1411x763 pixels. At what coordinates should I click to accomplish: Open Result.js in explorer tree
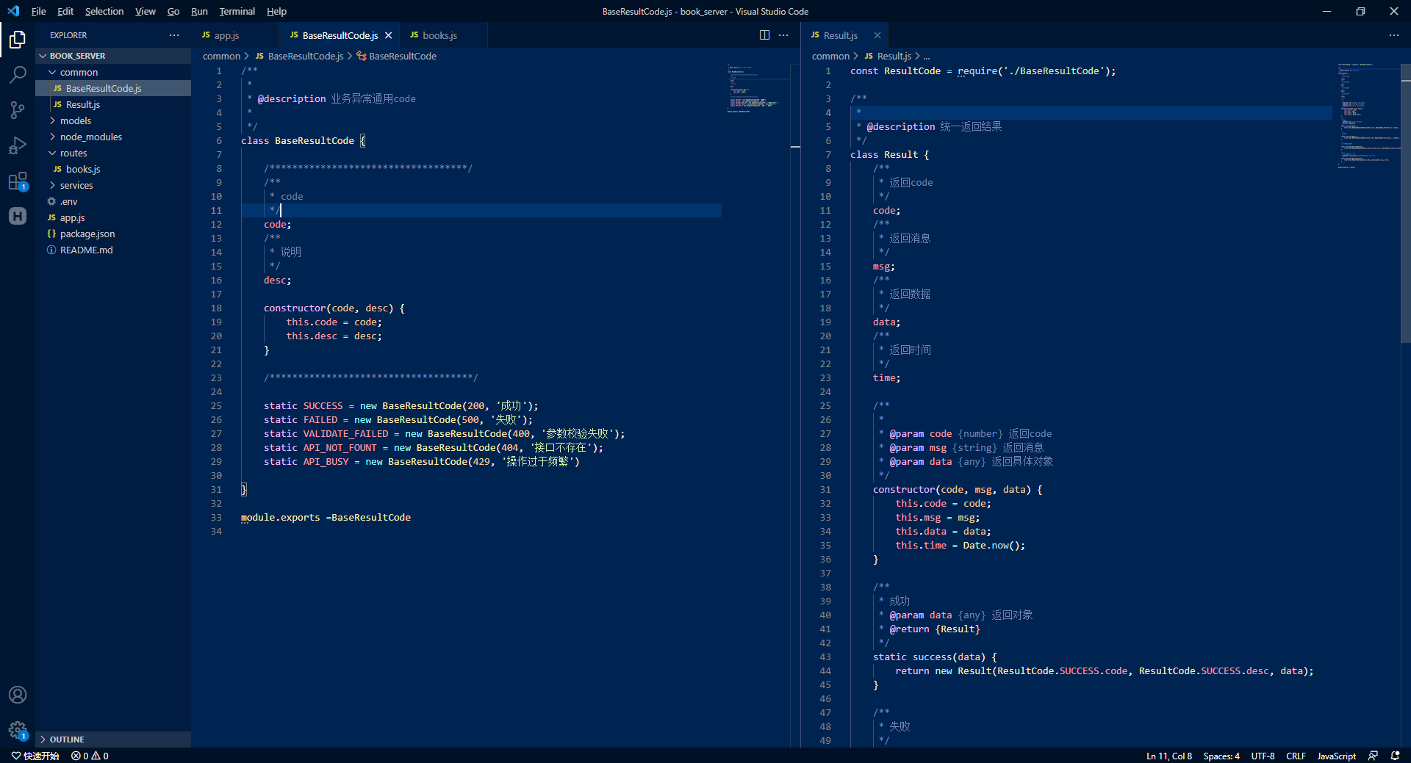(113, 104)
